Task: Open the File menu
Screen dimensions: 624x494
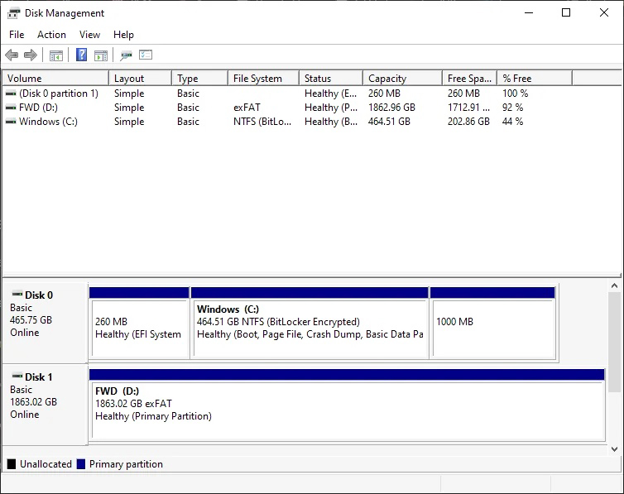Action: click(x=17, y=35)
